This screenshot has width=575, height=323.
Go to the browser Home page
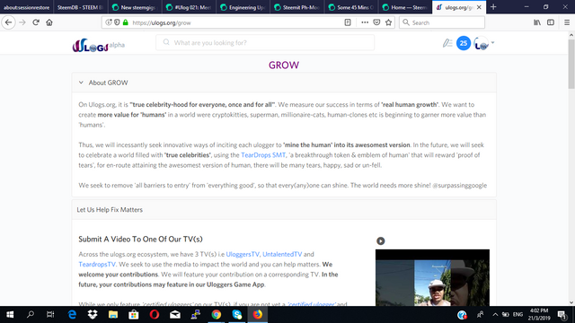pos(49,22)
